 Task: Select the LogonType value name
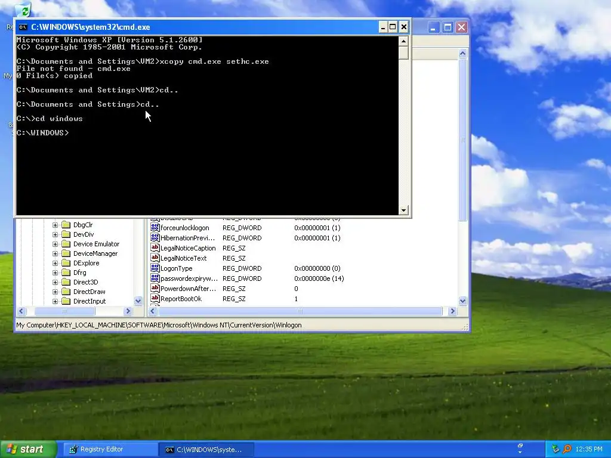(176, 268)
